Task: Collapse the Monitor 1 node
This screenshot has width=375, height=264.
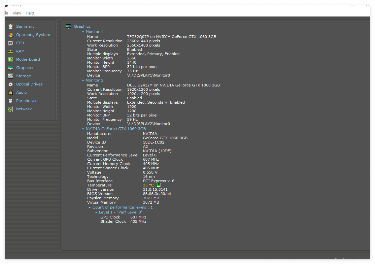Action: (83, 32)
